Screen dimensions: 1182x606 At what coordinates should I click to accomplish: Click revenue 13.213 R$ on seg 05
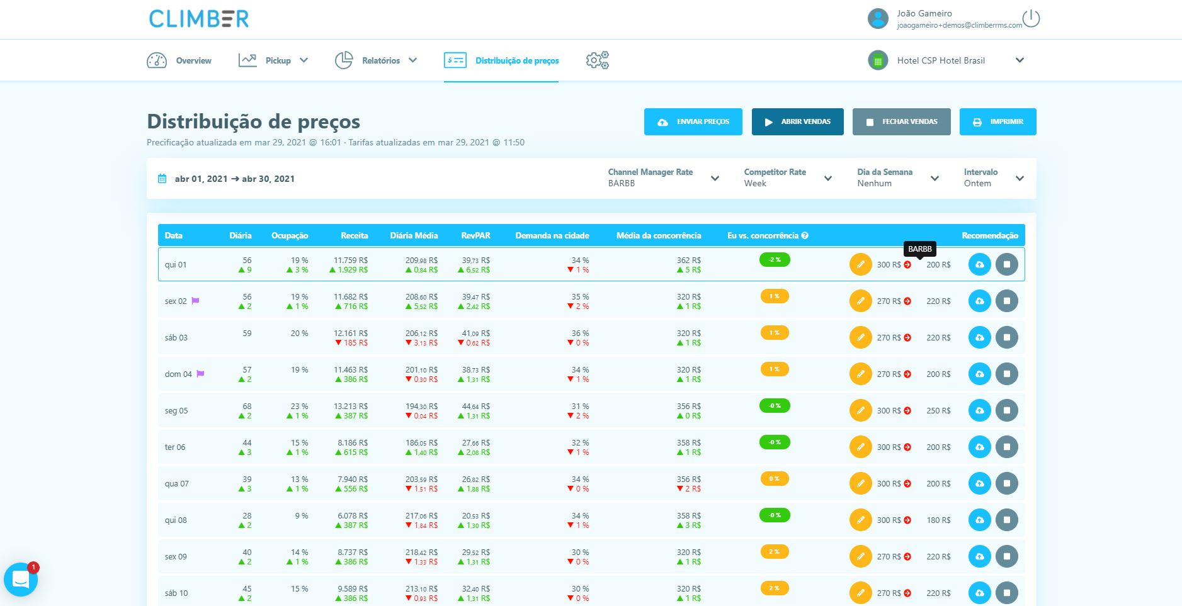coord(351,406)
